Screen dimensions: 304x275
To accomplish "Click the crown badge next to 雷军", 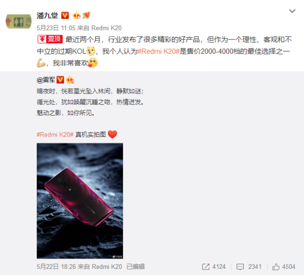I will click(70, 80).
